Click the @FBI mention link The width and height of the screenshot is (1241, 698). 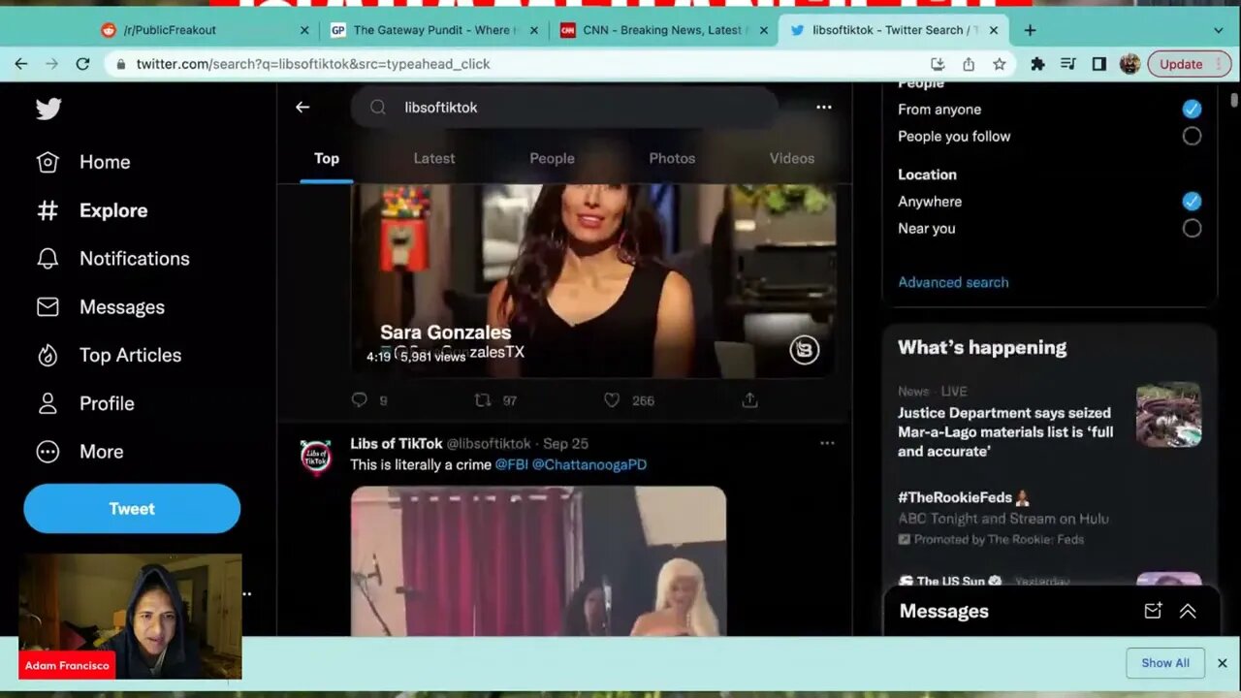[x=512, y=464]
